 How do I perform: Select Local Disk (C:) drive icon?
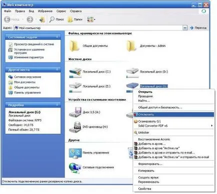[x=75, y=73]
